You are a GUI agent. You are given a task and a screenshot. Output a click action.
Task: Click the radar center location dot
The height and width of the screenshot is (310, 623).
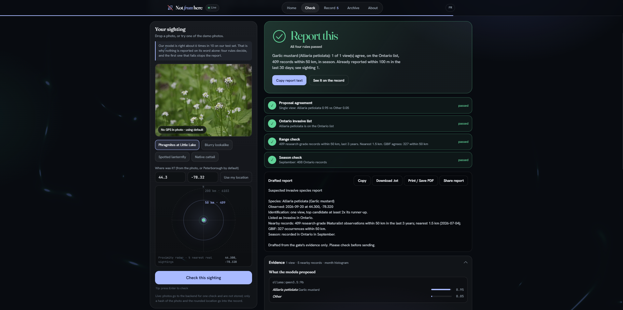click(x=204, y=220)
